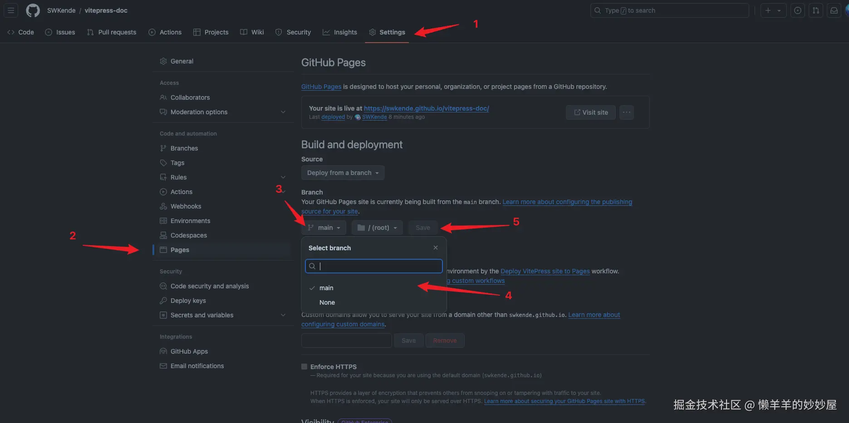
Task: Save the custom domain
Action: [x=409, y=340]
